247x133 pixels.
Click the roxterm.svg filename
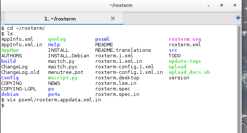click(x=185, y=39)
